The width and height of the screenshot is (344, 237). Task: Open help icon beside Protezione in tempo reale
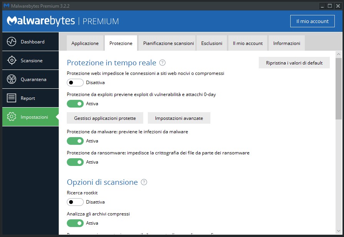tap(162, 63)
